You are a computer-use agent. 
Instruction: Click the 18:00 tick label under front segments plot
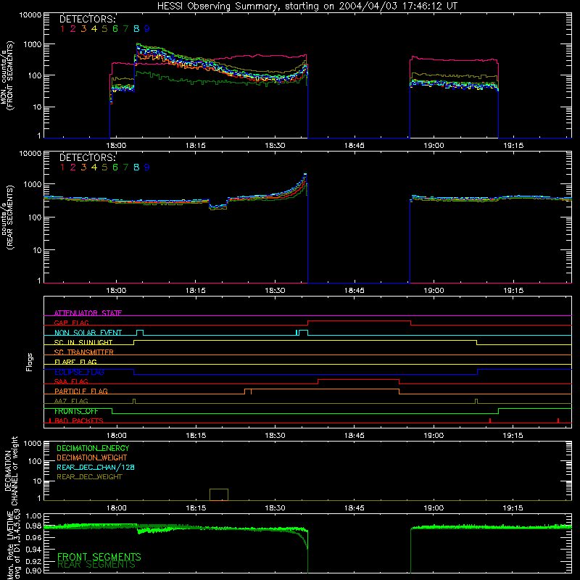[116, 146]
